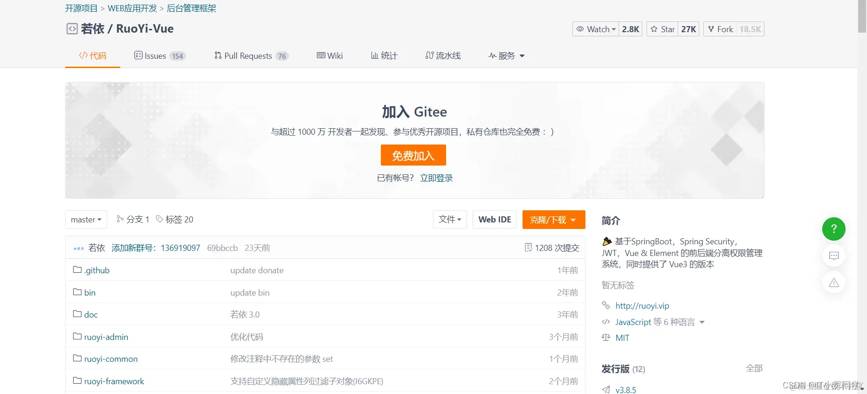Click the 标签 20 tags link

[179, 220]
